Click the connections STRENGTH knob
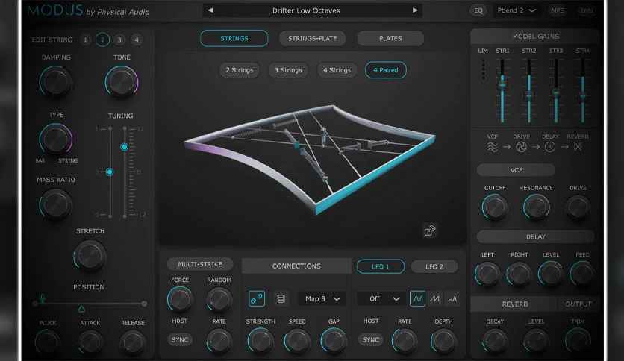 (260, 341)
